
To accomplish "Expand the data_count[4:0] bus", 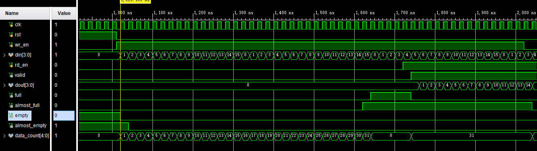I will point(4,136).
